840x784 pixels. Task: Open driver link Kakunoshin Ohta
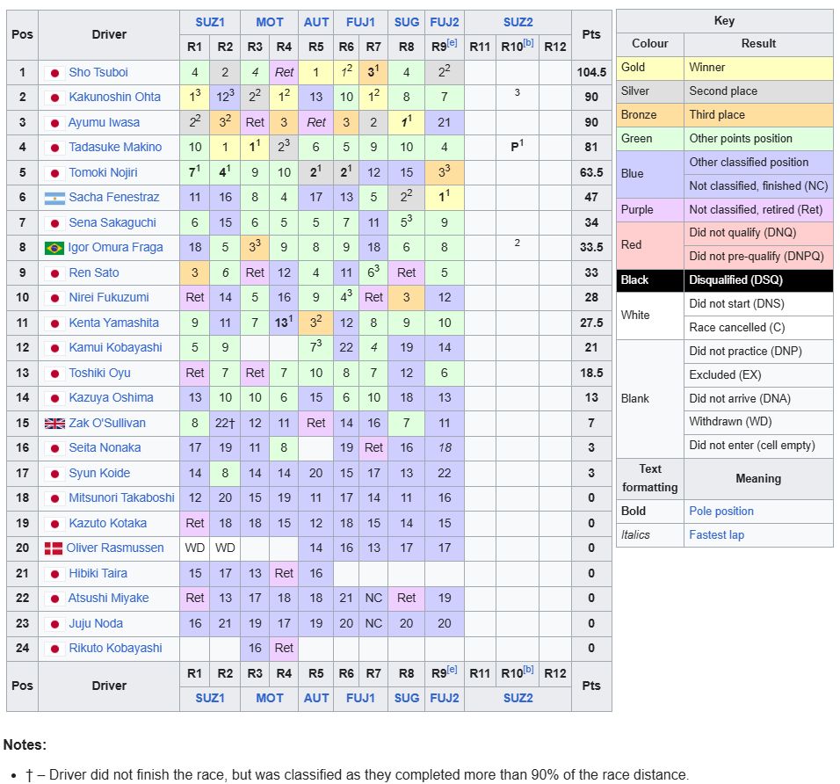coord(114,98)
